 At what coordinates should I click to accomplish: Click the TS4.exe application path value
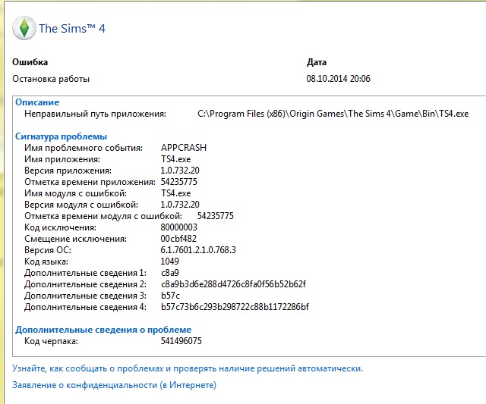333,114
